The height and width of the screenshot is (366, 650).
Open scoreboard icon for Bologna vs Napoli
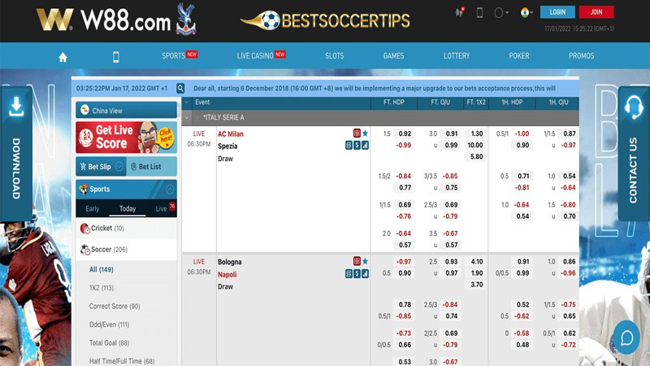click(349, 273)
